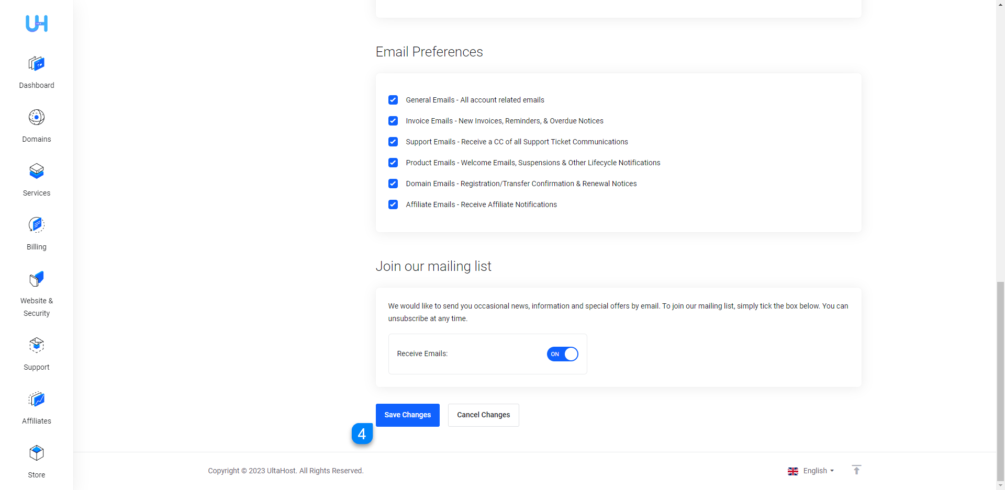Open the Services sidebar icon
Image resolution: width=1005 pixels, height=490 pixels.
37,171
